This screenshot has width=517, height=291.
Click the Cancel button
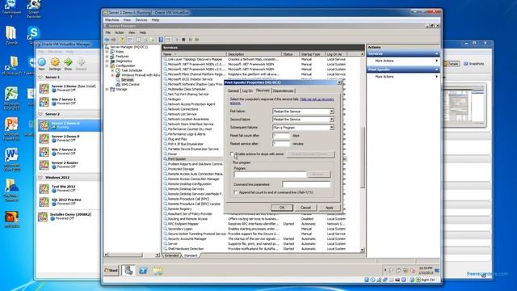[305, 208]
